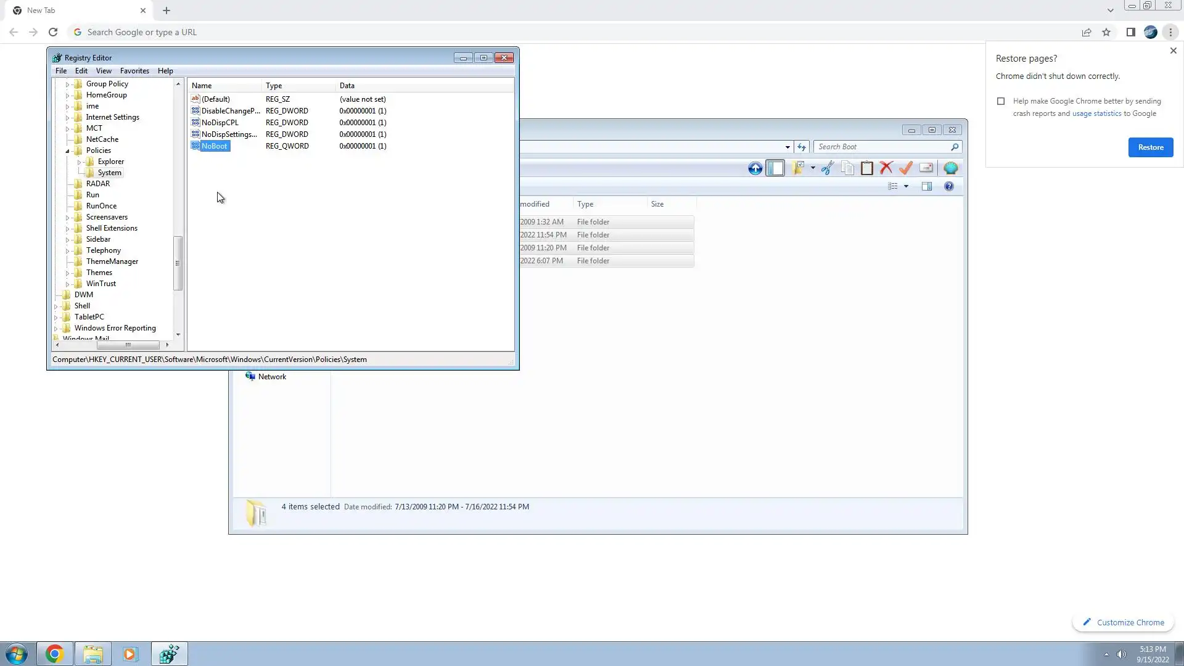Viewport: 1184px width, 666px height.
Task: Click the Restore button
Action: coord(1150,147)
